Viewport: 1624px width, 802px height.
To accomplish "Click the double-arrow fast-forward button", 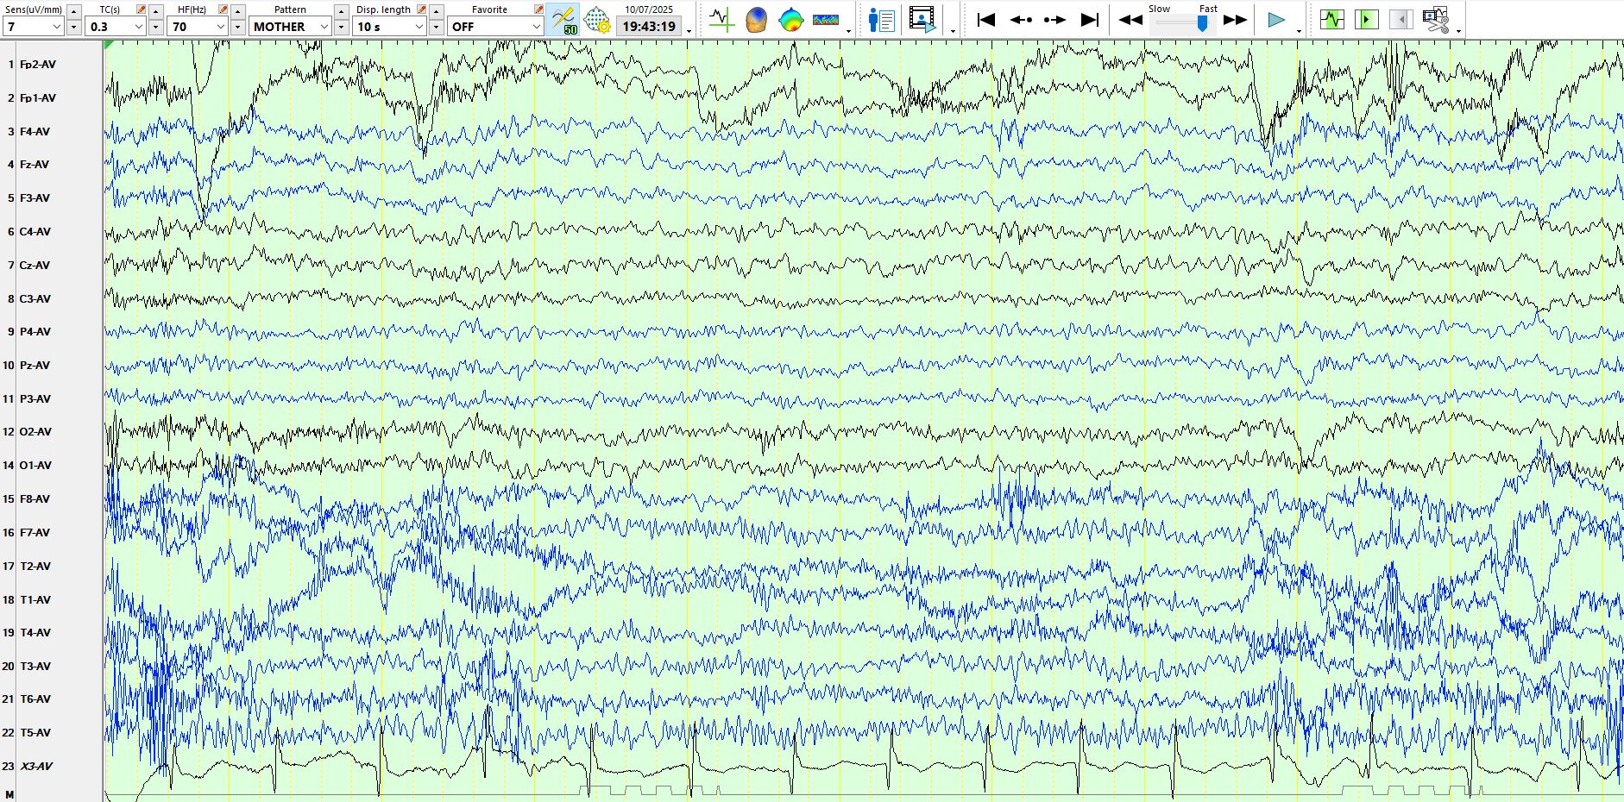I will (x=1236, y=19).
